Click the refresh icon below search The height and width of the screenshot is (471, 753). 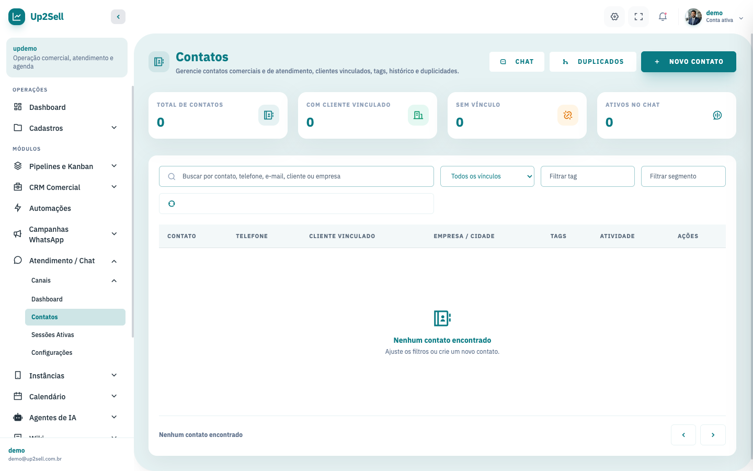[x=172, y=204]
